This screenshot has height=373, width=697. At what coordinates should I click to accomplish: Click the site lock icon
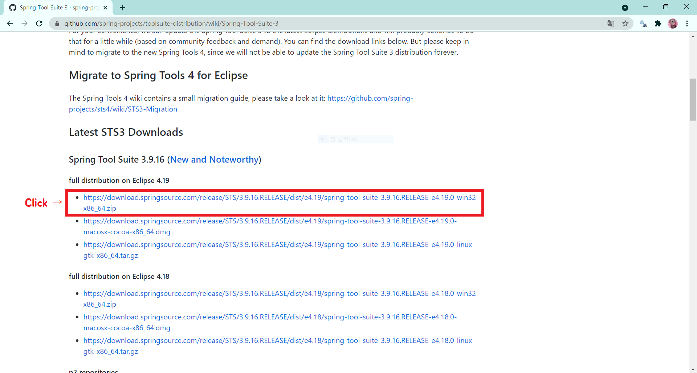tap(57, 24)
